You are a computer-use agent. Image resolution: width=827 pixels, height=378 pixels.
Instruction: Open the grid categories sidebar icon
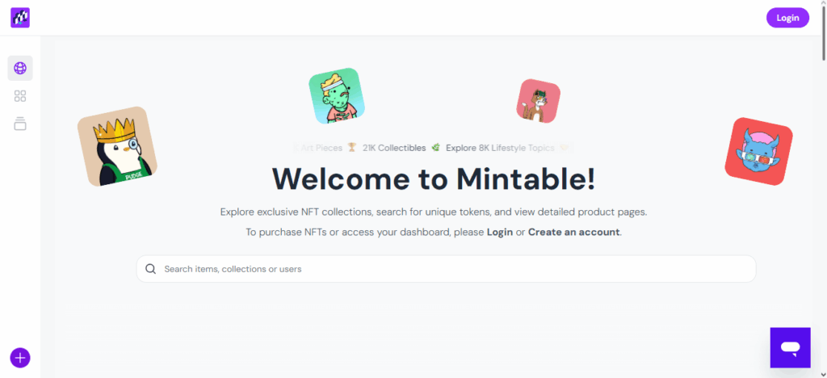(x=20, y=96)
